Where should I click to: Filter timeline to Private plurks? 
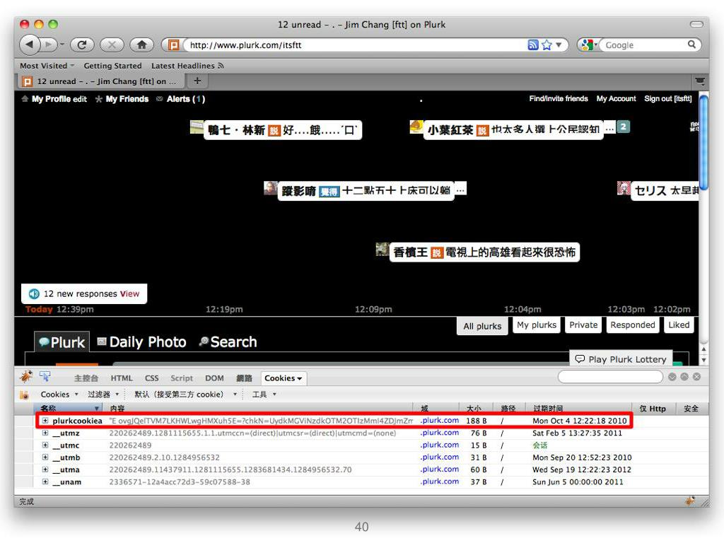[583, 325]
